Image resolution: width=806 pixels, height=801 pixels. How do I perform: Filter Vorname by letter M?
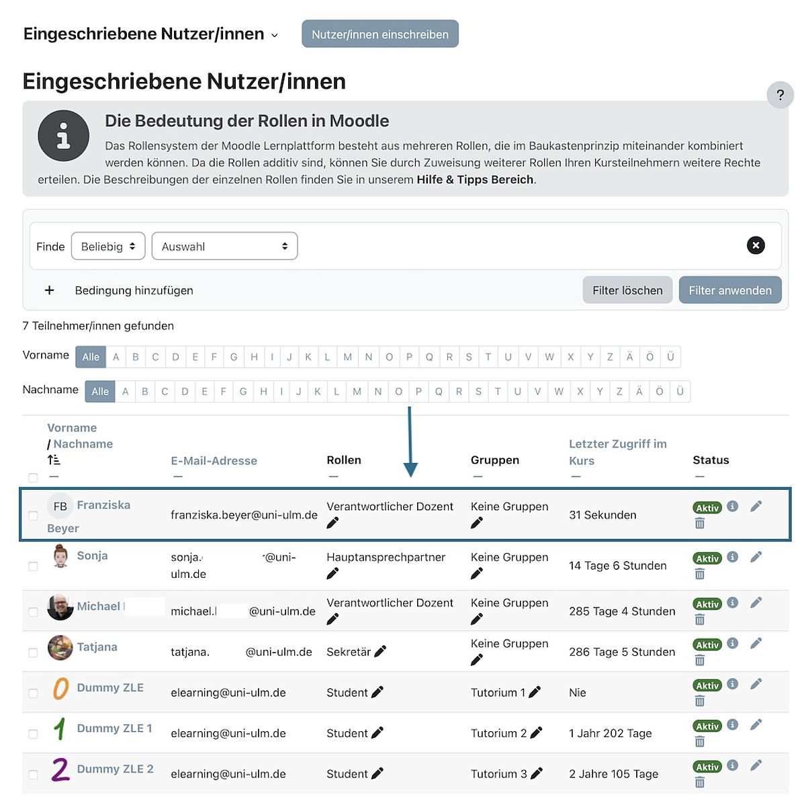pos(347,357)
